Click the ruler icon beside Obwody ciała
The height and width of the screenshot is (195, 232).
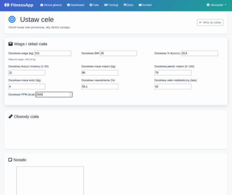[11, 117]
